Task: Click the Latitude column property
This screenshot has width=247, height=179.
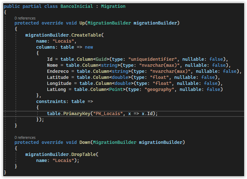Action: point(58,77)
